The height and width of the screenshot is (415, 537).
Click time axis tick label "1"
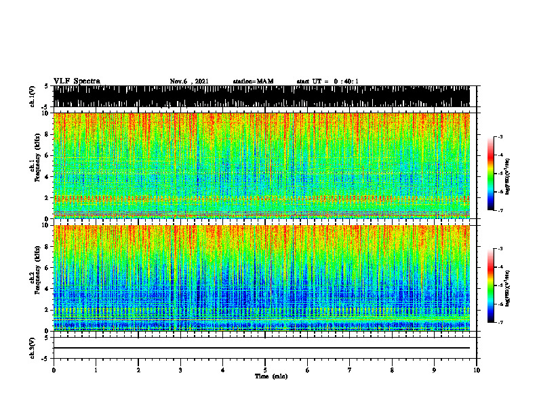click(x=96, y=370)
